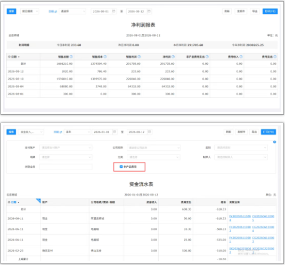This screenshot has height=265, width=285.
Task: Click the blue print button in top report
Action: click(270, 11)
